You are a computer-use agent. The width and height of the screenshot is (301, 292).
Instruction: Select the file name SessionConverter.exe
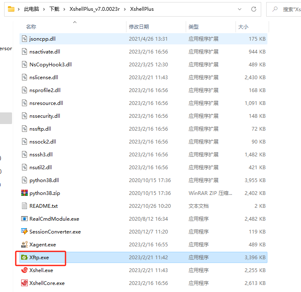(x=55, y=232)
